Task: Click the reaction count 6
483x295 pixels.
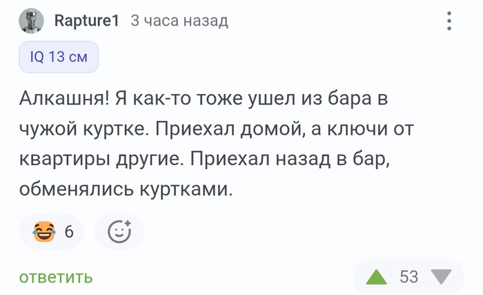Action: click(69, 231)
